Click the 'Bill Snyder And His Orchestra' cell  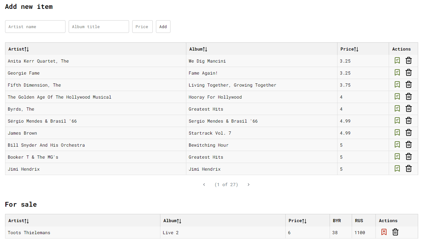tap(96, 145)
